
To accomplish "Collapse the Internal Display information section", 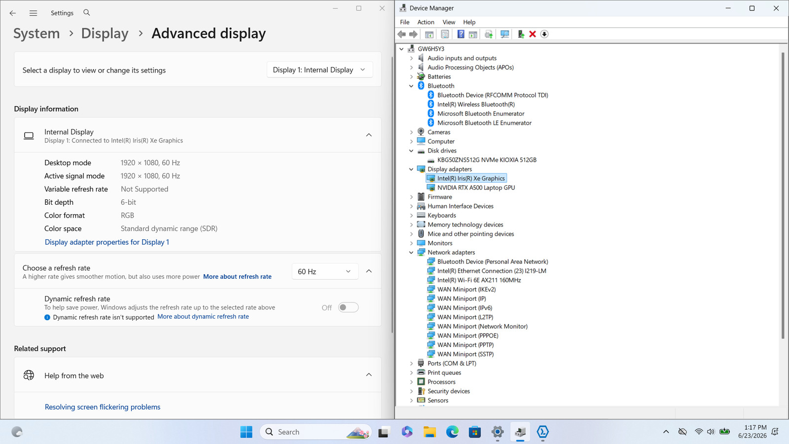I will tap(369, 135).
